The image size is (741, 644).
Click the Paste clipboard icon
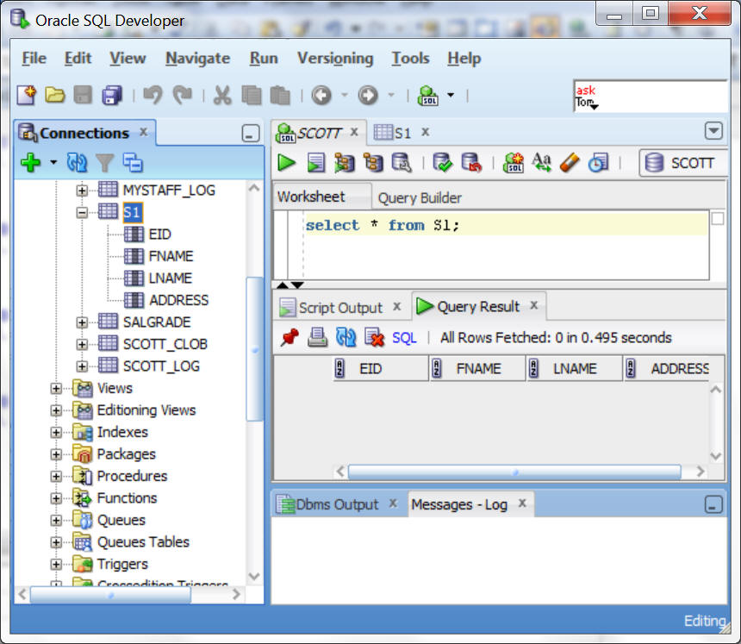tap(280, 95)
